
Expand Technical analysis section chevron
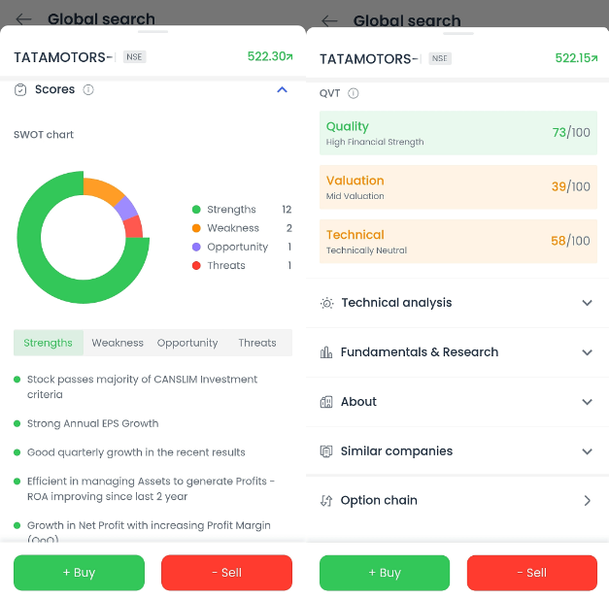click(588, 303)
